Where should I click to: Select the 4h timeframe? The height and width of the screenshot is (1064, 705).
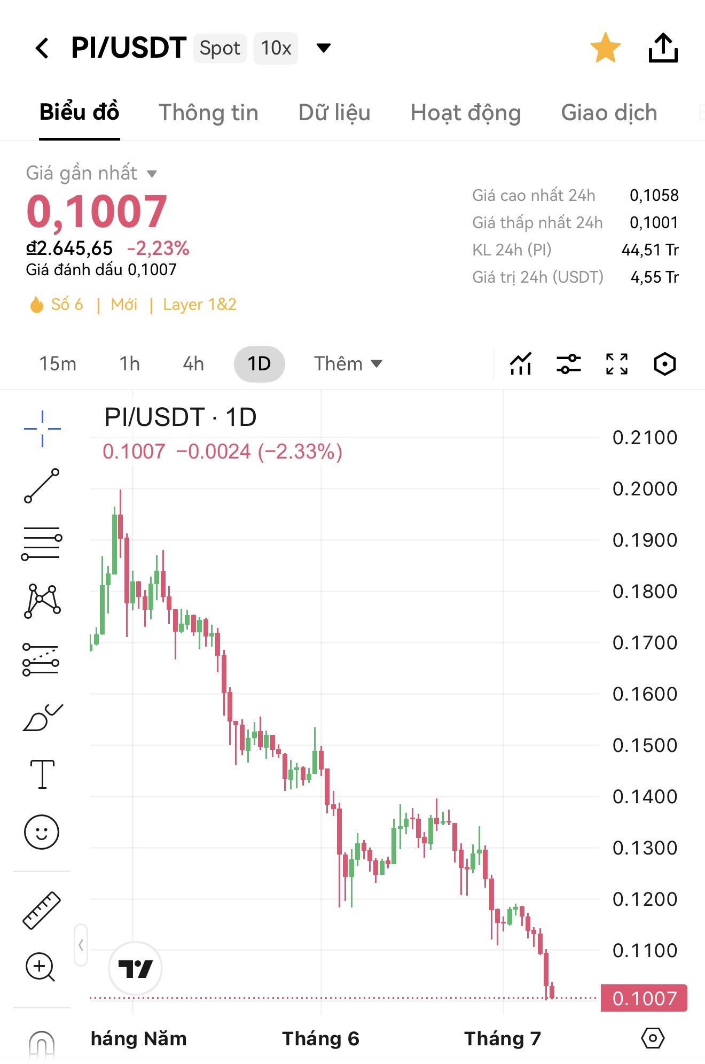pyautogui.click(x=193, y=364)
